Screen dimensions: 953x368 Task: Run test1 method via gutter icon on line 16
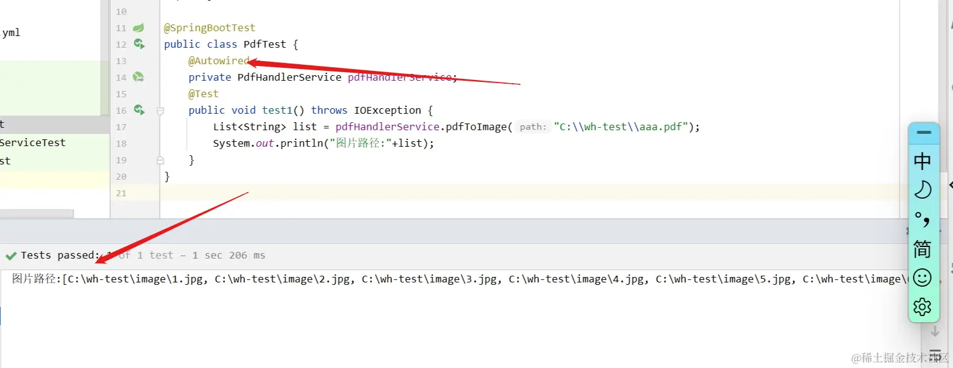pos(139,110)
